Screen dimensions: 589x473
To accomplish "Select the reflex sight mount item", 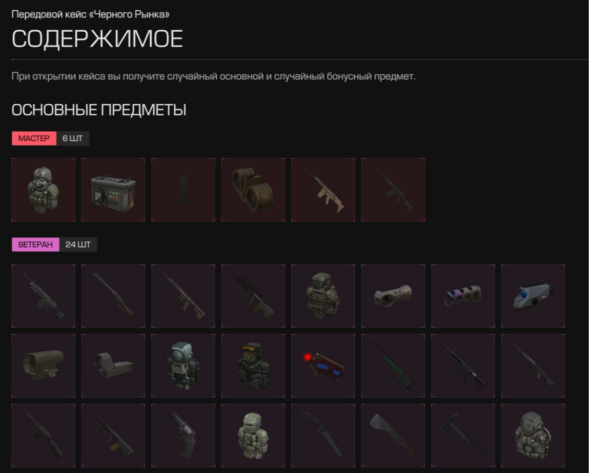I will tap(113, 365).
